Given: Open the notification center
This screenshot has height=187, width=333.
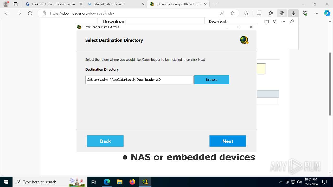Looking at the screenshot, I should [324, 182].
